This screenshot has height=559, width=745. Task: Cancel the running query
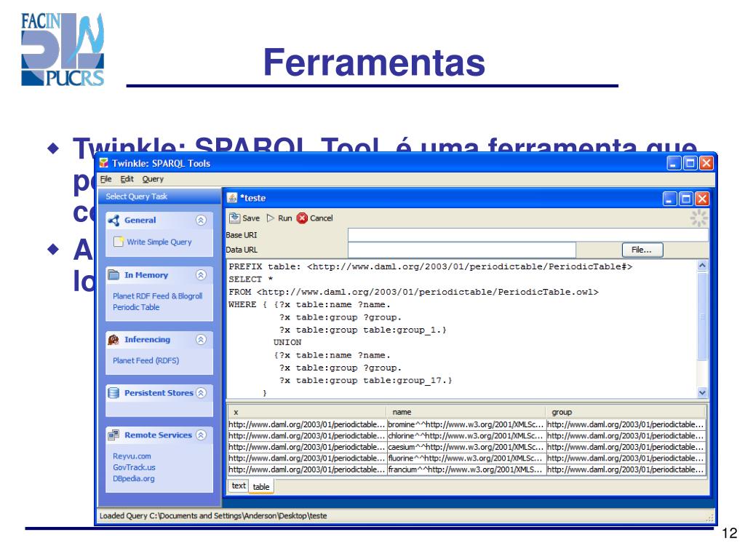tap(314, 218)
